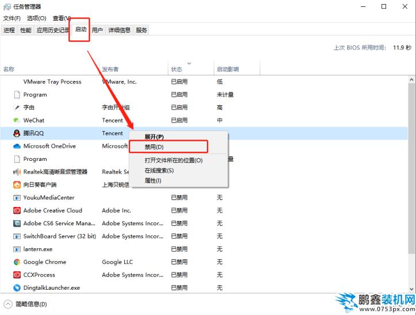Screen dimensions: 416x315
Task: Click the Google LLC publisher cell
Action: [x=117, y=262]
